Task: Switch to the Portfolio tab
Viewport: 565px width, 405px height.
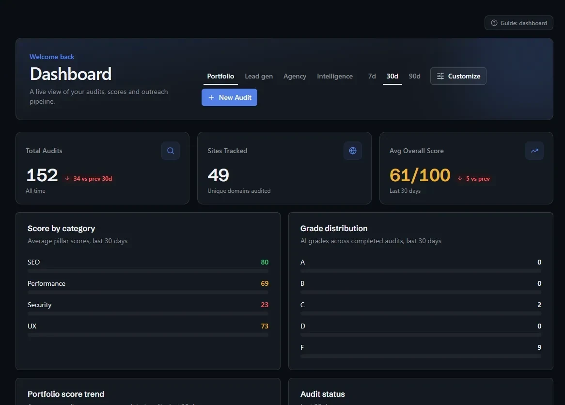Action: 220,76
